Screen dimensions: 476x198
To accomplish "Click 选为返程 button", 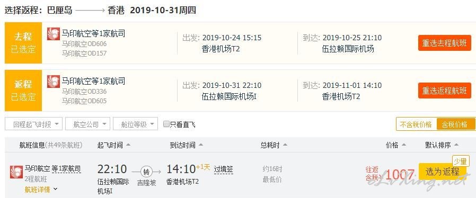I will 442,172.
